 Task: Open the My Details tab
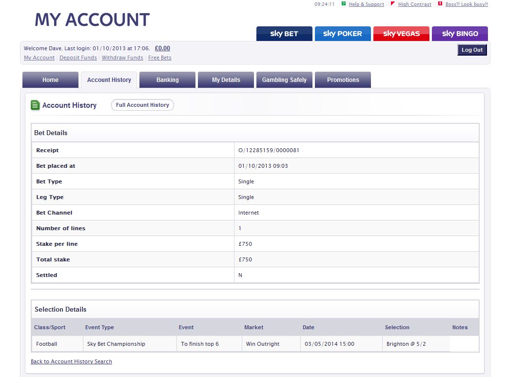[x=226, y=80]
